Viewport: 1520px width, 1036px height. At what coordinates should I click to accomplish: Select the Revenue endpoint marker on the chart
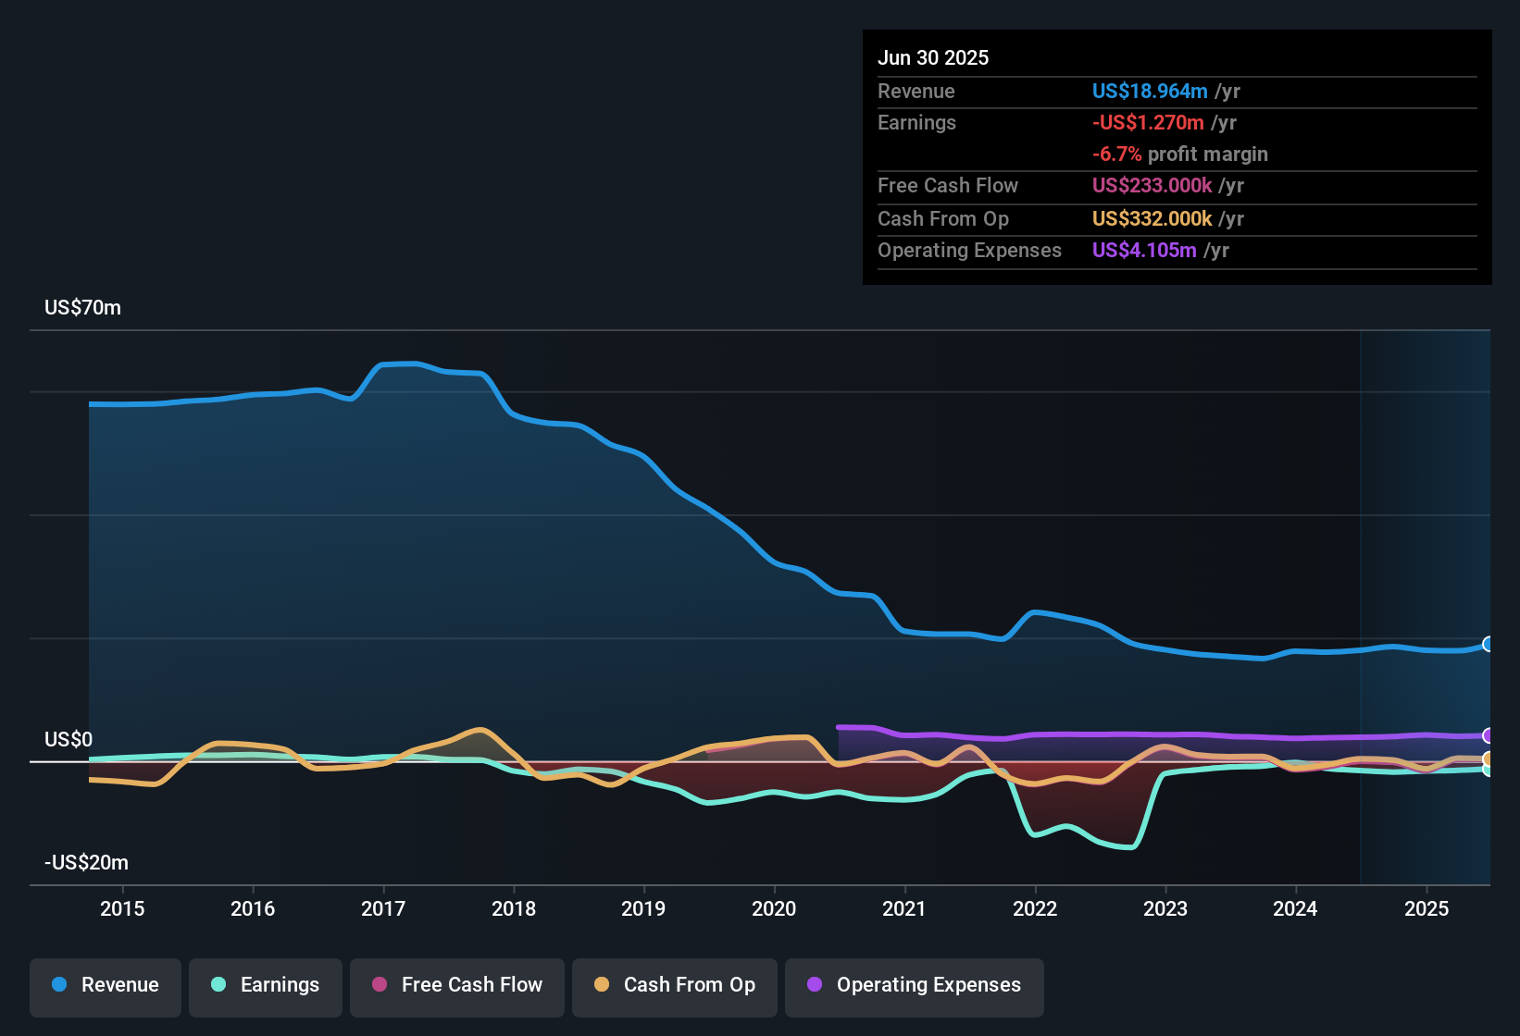1488,643
